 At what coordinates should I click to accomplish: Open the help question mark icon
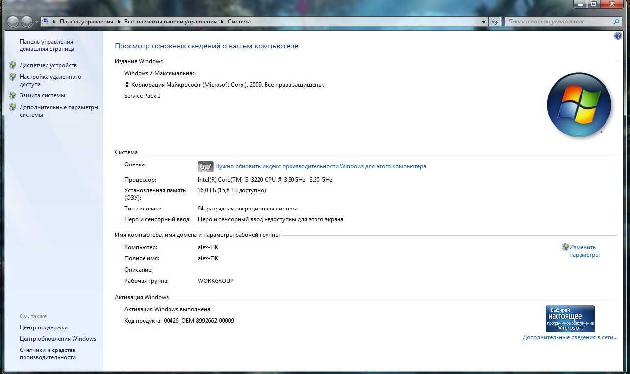coord(617,36)
